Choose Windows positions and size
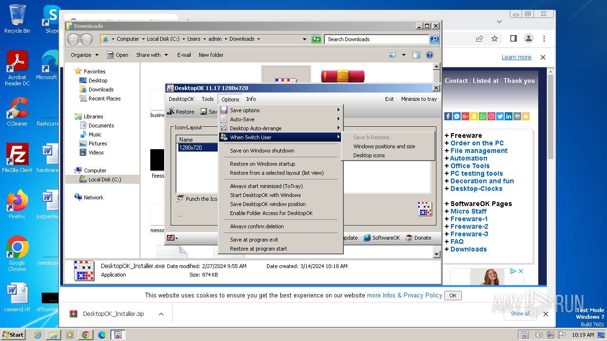This screenshot has width=607, height=341. coord(384,146)
